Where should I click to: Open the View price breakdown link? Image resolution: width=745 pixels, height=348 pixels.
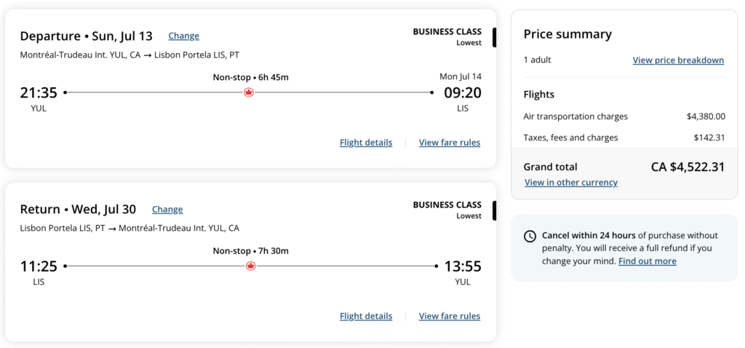coord(678,60)
